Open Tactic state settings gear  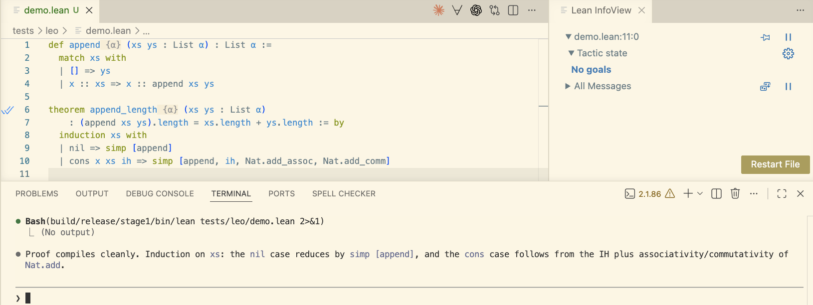[788, 54]
